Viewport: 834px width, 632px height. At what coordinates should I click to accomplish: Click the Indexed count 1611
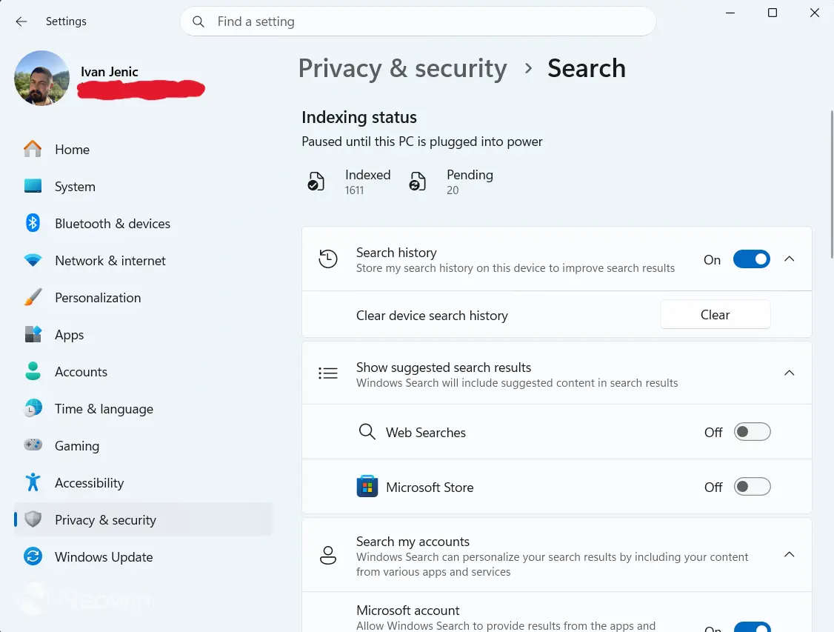[x=354, y=190]
